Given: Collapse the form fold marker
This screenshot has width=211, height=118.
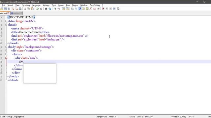Looking at the screenshot, I should click(x=6, y=54).
